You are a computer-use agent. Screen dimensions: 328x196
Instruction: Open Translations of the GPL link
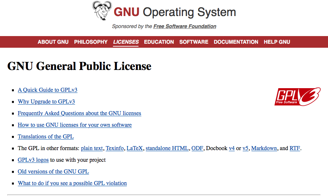(46, 137)
